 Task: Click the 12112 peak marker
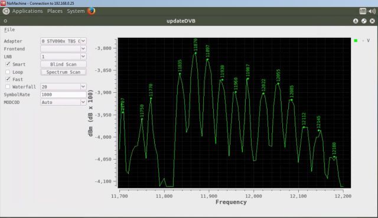tap(304, 127)
